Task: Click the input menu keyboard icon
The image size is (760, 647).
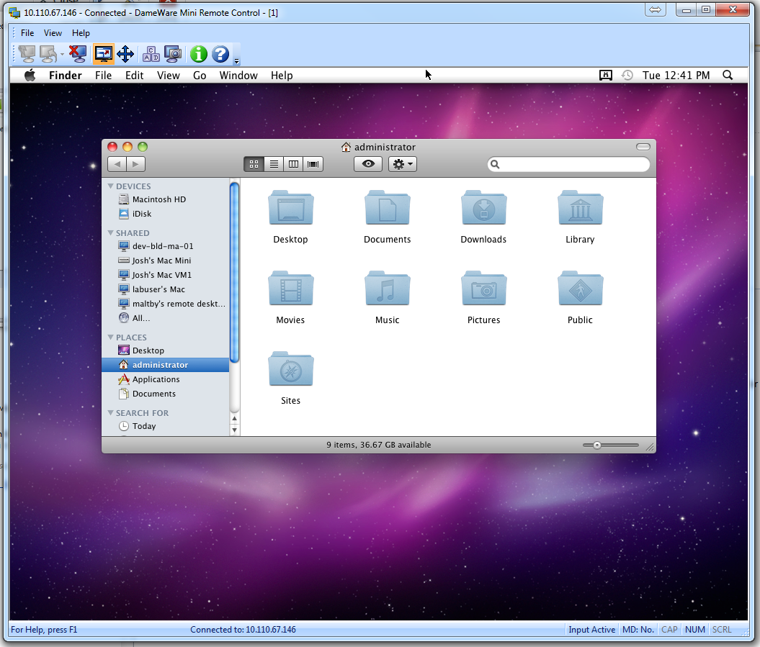Action: [x=606, y=75]
